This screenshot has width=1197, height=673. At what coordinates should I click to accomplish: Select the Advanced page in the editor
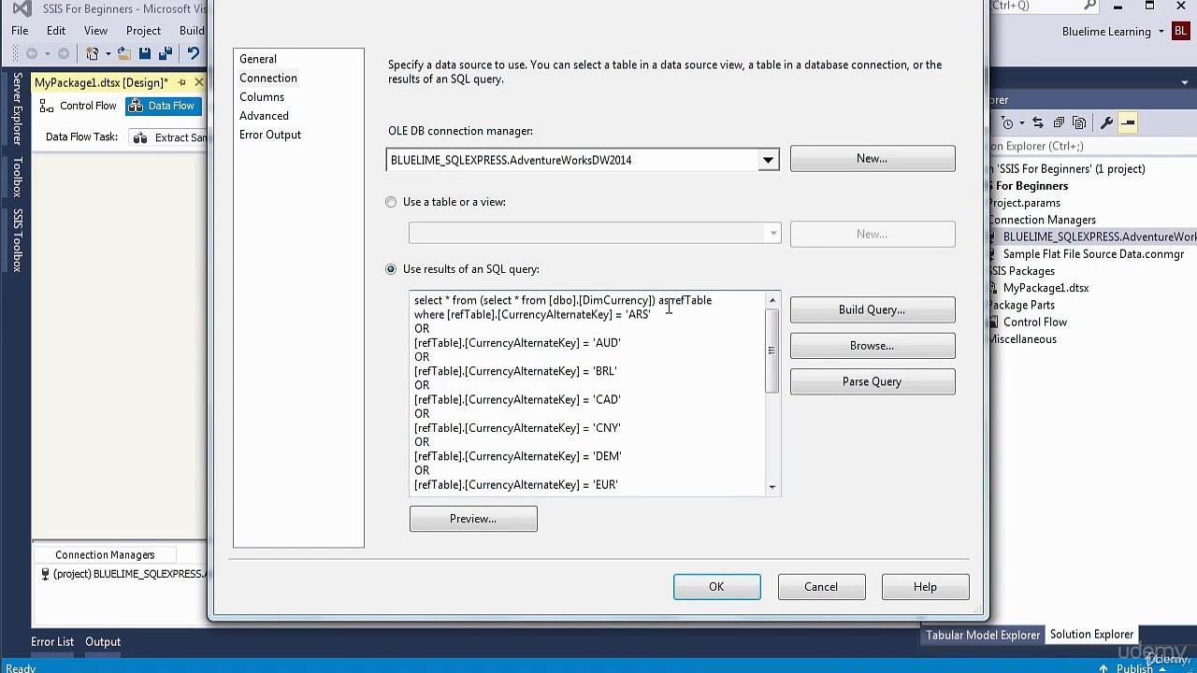264,115
